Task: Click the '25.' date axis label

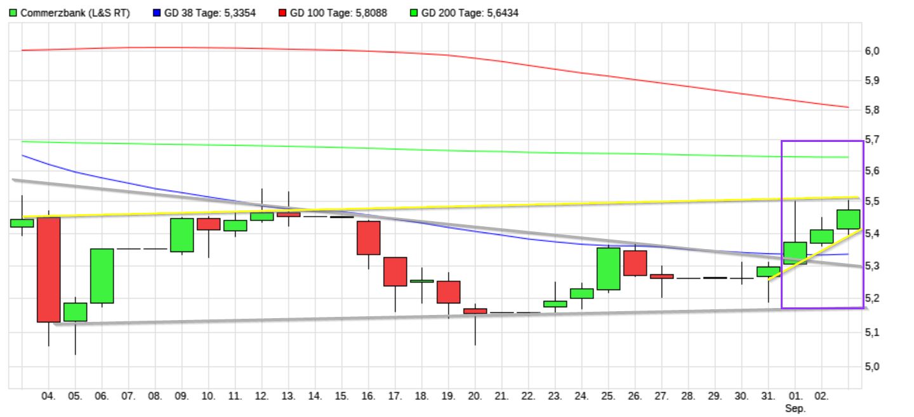Action: point(608,397)
